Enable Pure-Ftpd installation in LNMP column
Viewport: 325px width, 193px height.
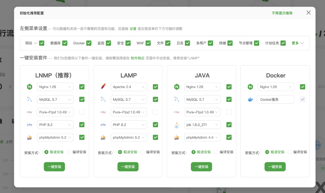click(82, 112)
